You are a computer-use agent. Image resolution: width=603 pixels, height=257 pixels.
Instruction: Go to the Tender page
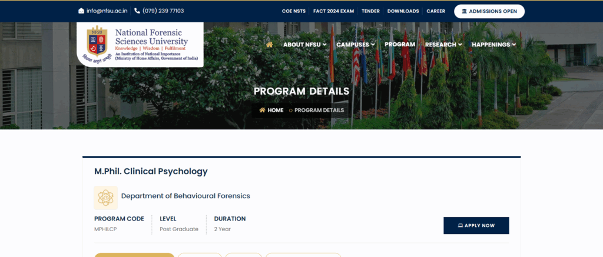pyautogui.click(x=370, y=11)
